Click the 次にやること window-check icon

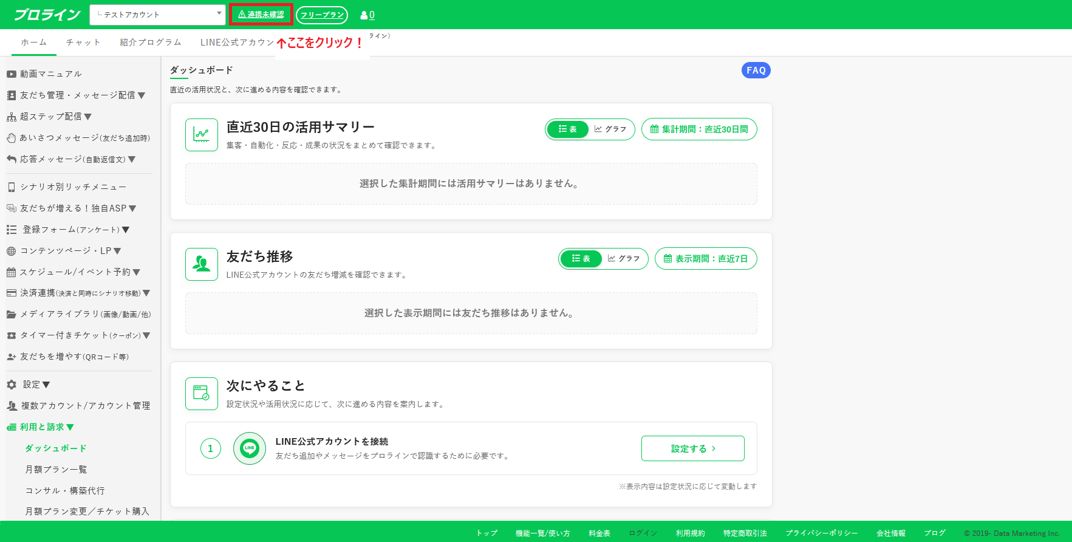click(x=202, y=394)
